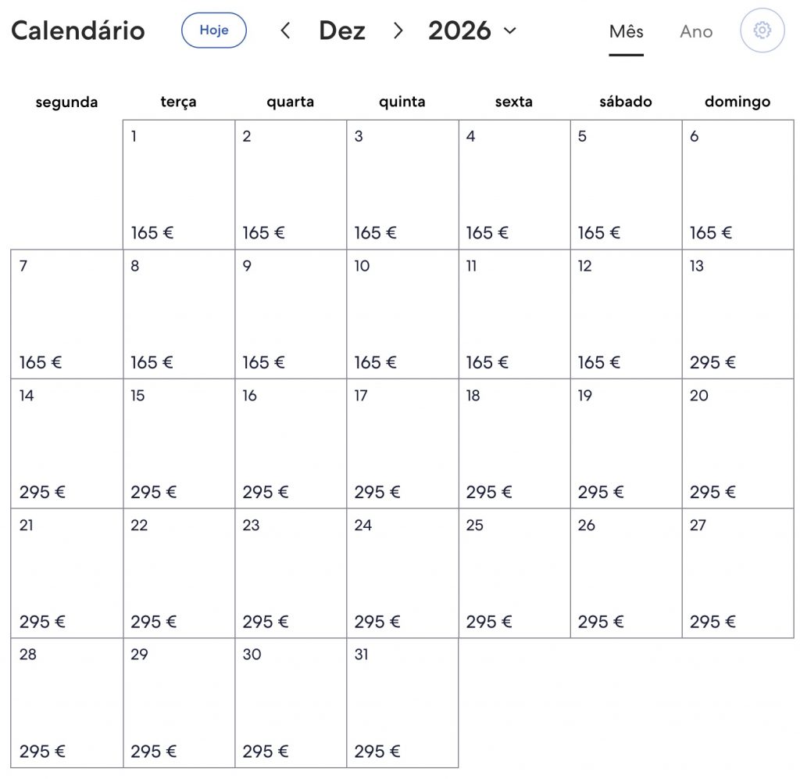Go to previous month with left arrow
This screenshot has width=800, height=779.
point(285,31)
